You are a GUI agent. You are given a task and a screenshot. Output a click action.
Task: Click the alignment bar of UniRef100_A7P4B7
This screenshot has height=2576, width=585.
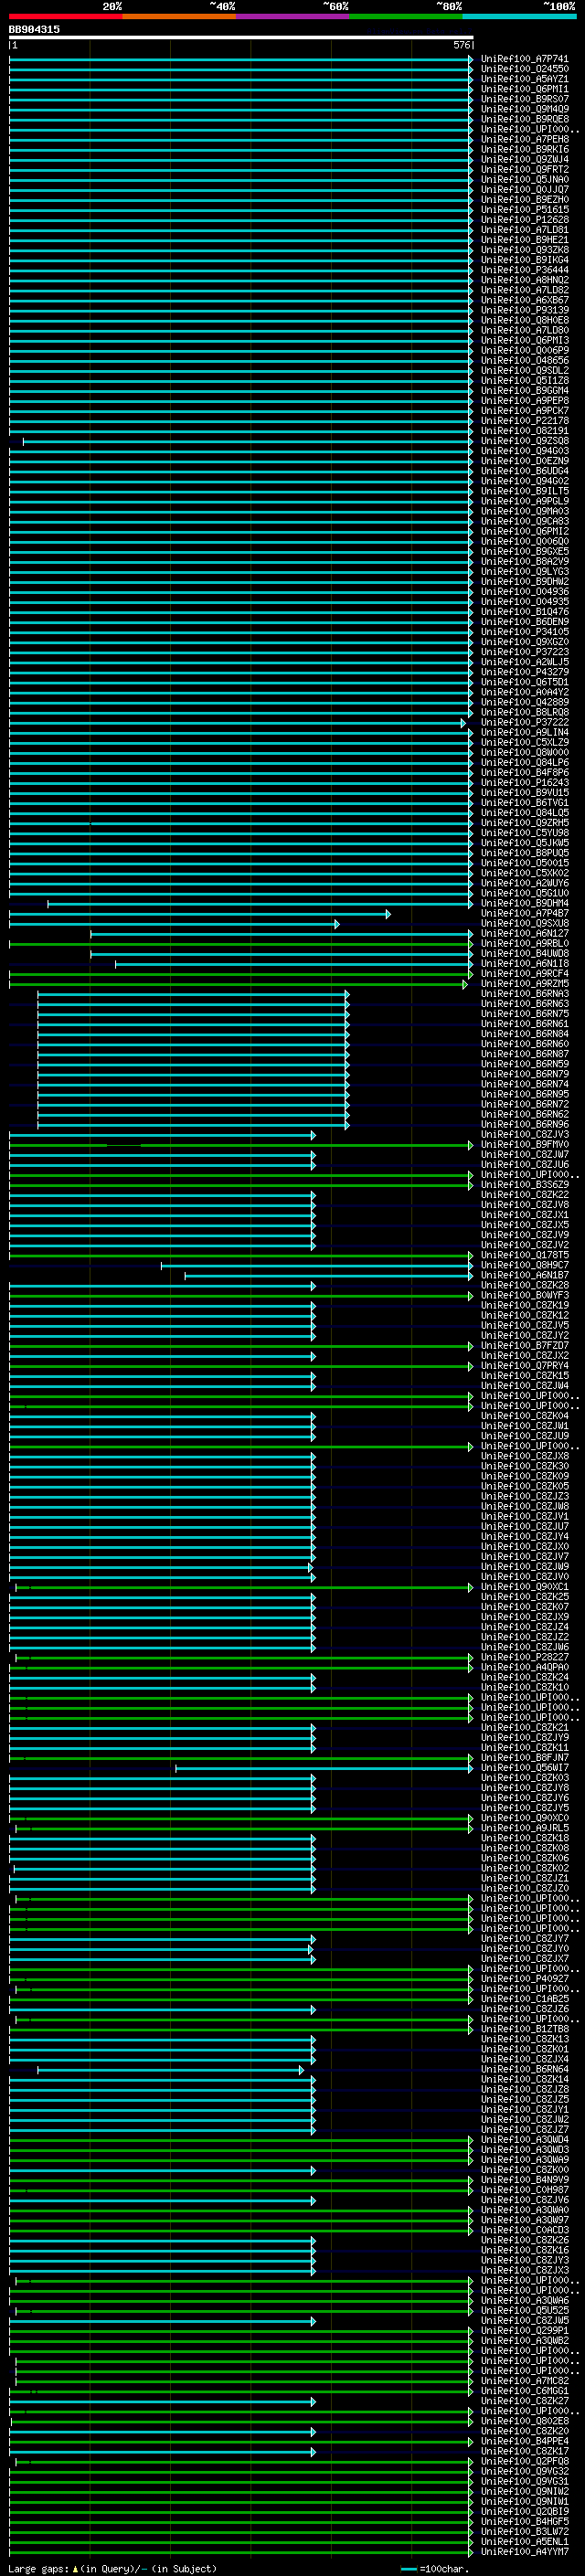[200, 913]
